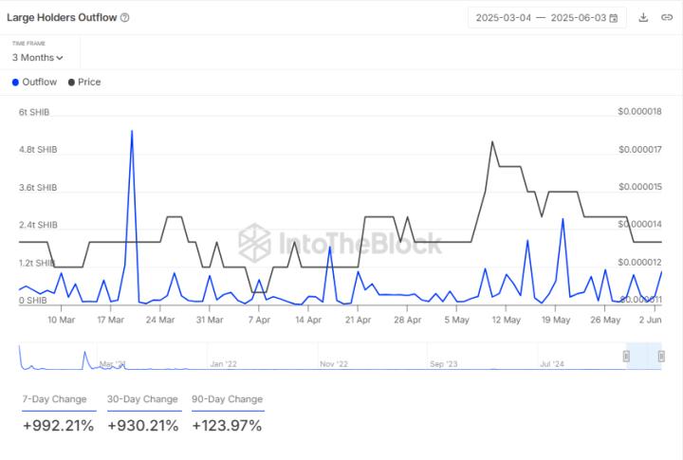Click the left range slider handle
Viewport: 683px width, 460px height.
pos(626,356)
